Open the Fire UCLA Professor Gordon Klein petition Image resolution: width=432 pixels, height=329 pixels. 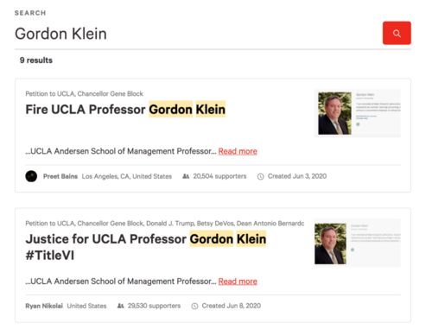[x=125, y=110]
